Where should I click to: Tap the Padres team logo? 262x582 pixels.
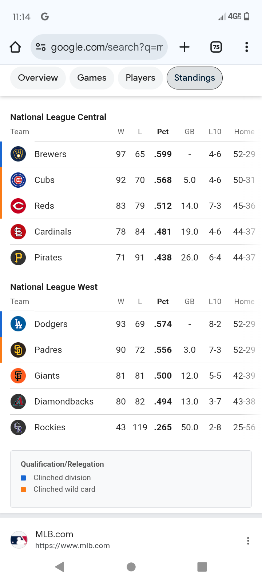tap(18, 350)
